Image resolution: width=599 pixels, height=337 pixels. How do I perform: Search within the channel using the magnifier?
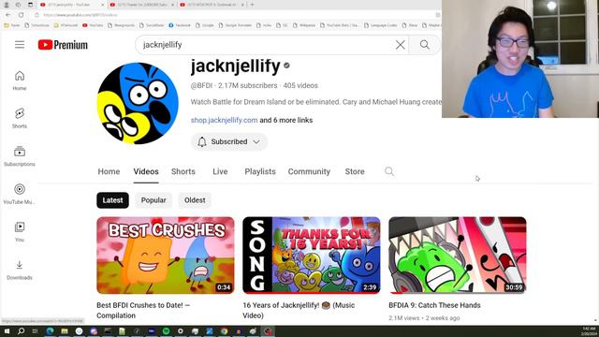tap(389, 171)
